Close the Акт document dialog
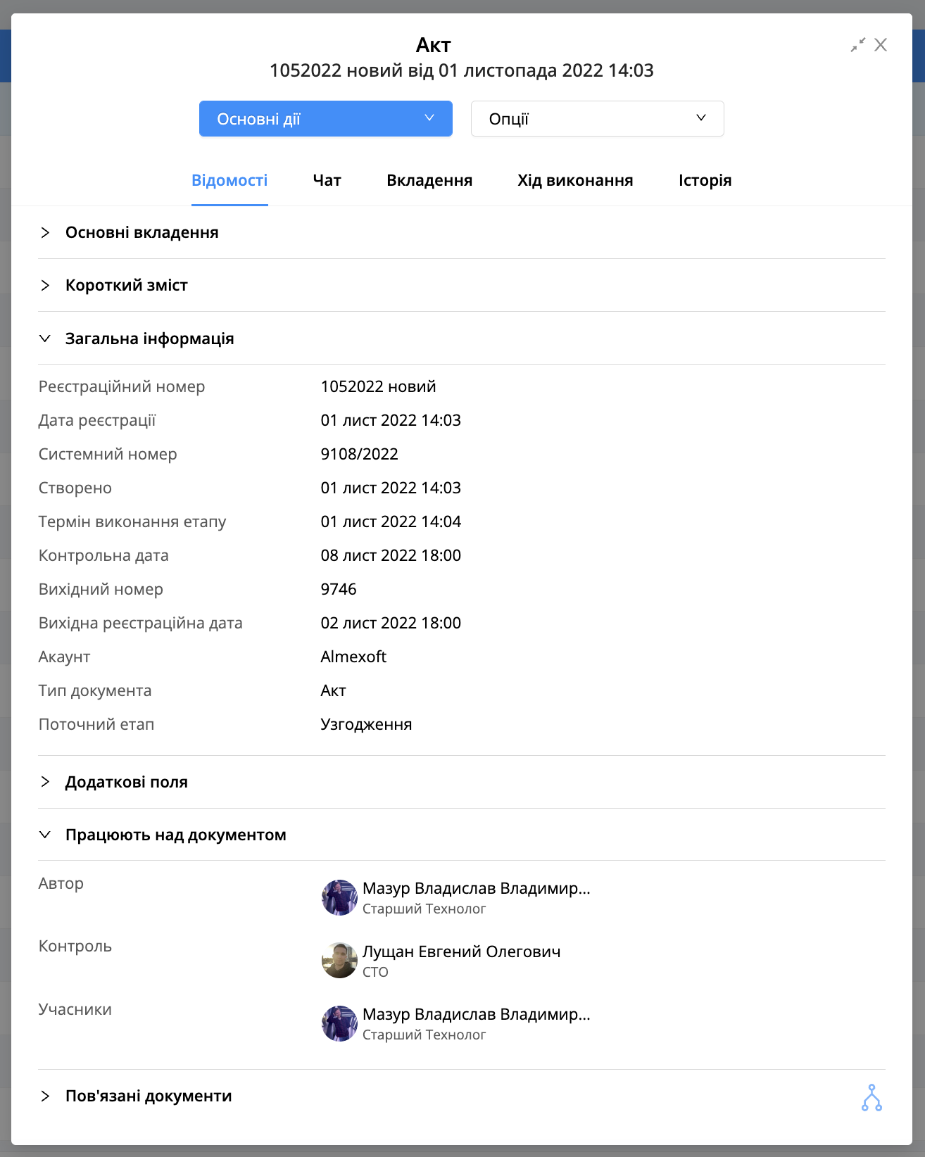Screen dimensions: 925x1157 pyautogui.click(x=881, y=45)
